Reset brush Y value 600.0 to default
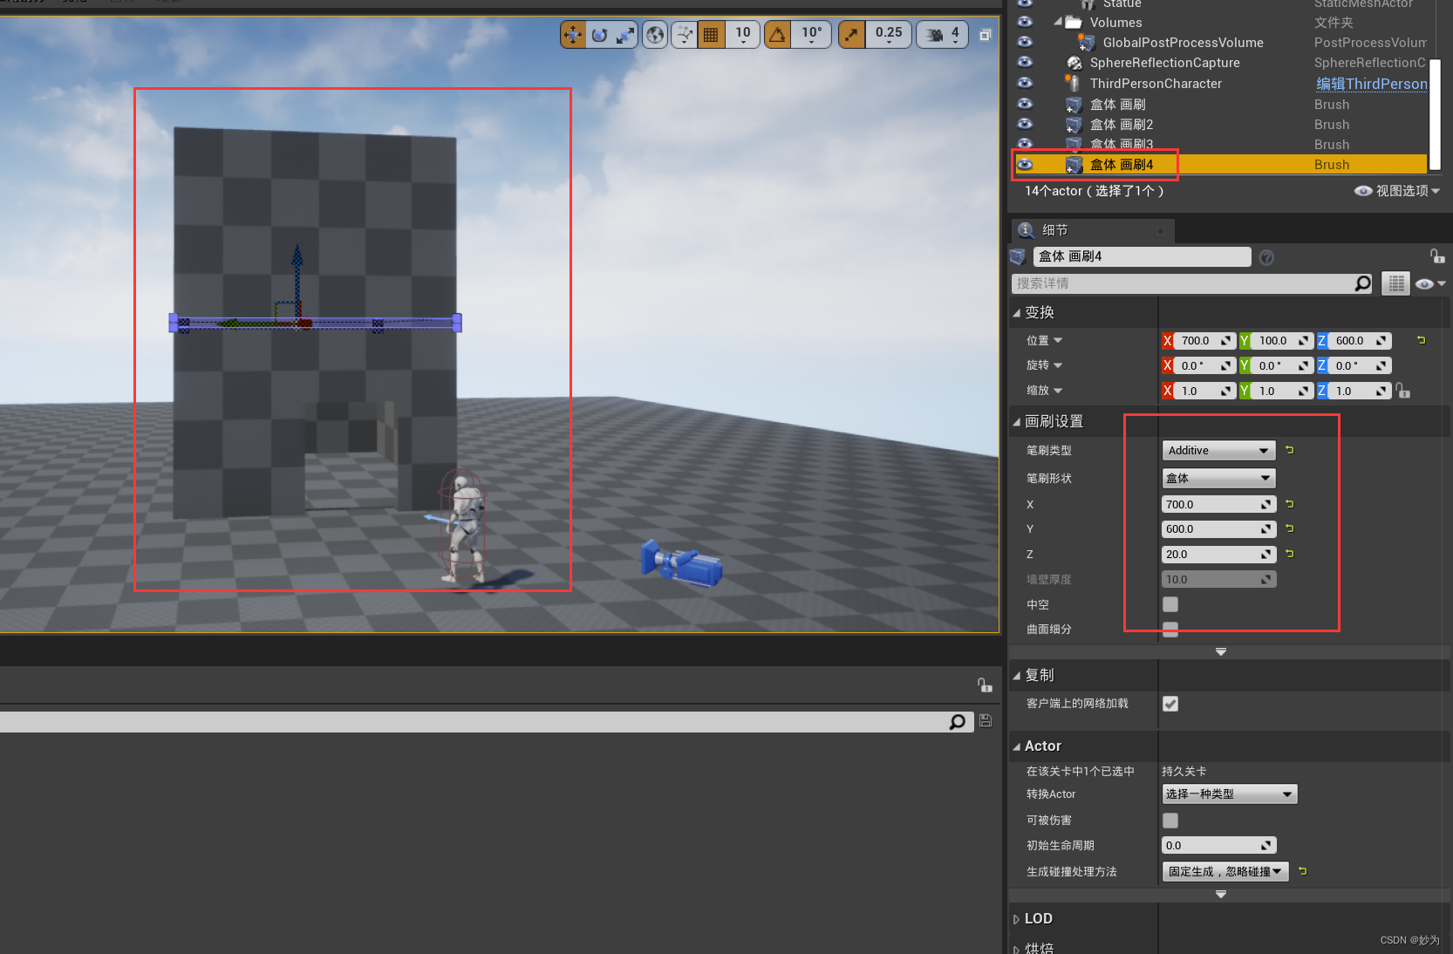Viewport: 1453px width, 954px height. 1289,528
